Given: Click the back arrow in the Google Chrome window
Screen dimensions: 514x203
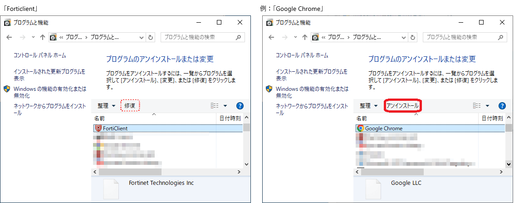Looking at the screenshot, I should click(271, 37).
